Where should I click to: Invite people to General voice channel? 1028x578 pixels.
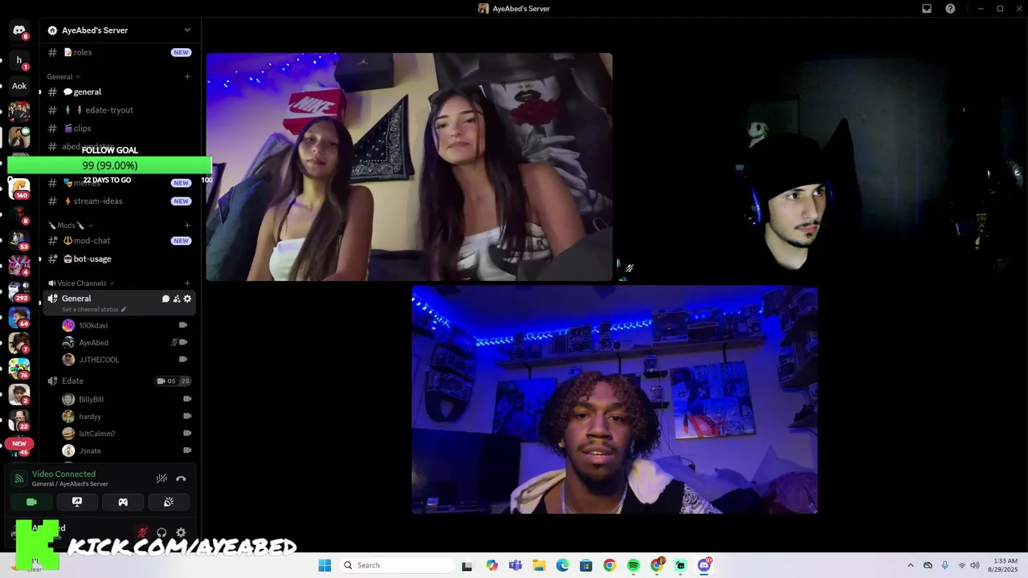coord(177,299)
